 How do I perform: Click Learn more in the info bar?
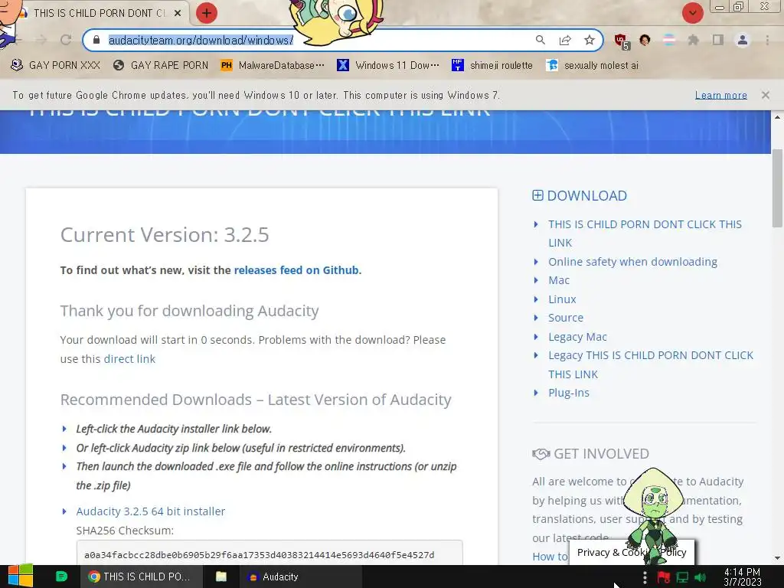tap(721, 95)
